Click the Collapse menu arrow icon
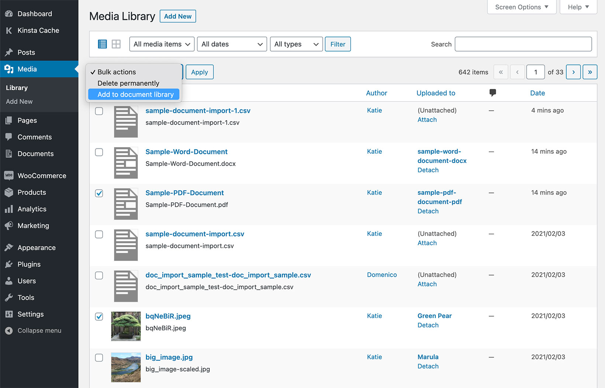The width and height of the screenshot is (605, 388). pos(9,331)
